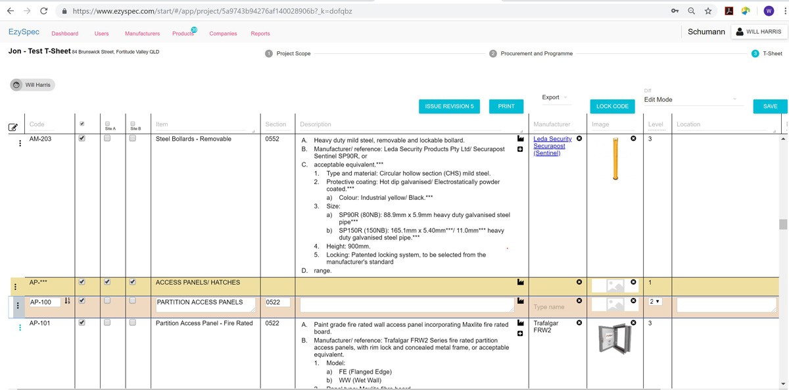Open the three-dot row menu for AM-203
Image resolution: width=789 pixels, height=390 pixels.
(20, 143)
